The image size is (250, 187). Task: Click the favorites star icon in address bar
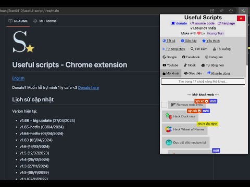[231, 11]
